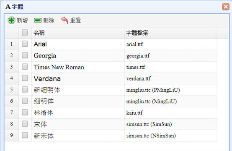Click the red arrow 重置 icon

click(x=64, y=20)
